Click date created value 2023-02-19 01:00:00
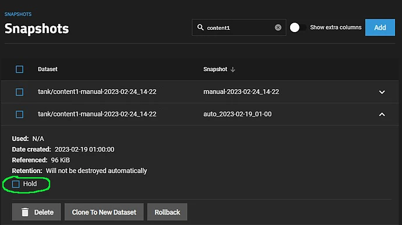The width and height of the screenshot is (402, 225). click(84, 149)
